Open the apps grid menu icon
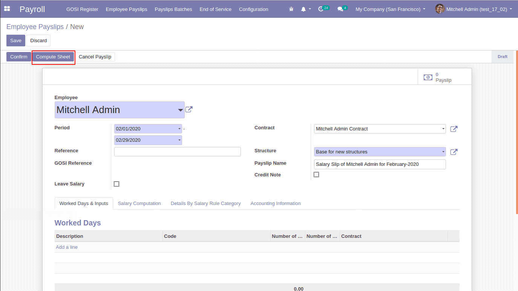 (x=7, y=9)
